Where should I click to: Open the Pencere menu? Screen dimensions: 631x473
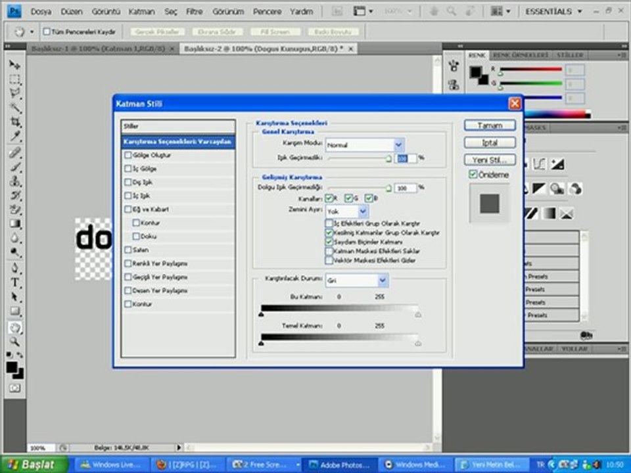click(268, 12)
